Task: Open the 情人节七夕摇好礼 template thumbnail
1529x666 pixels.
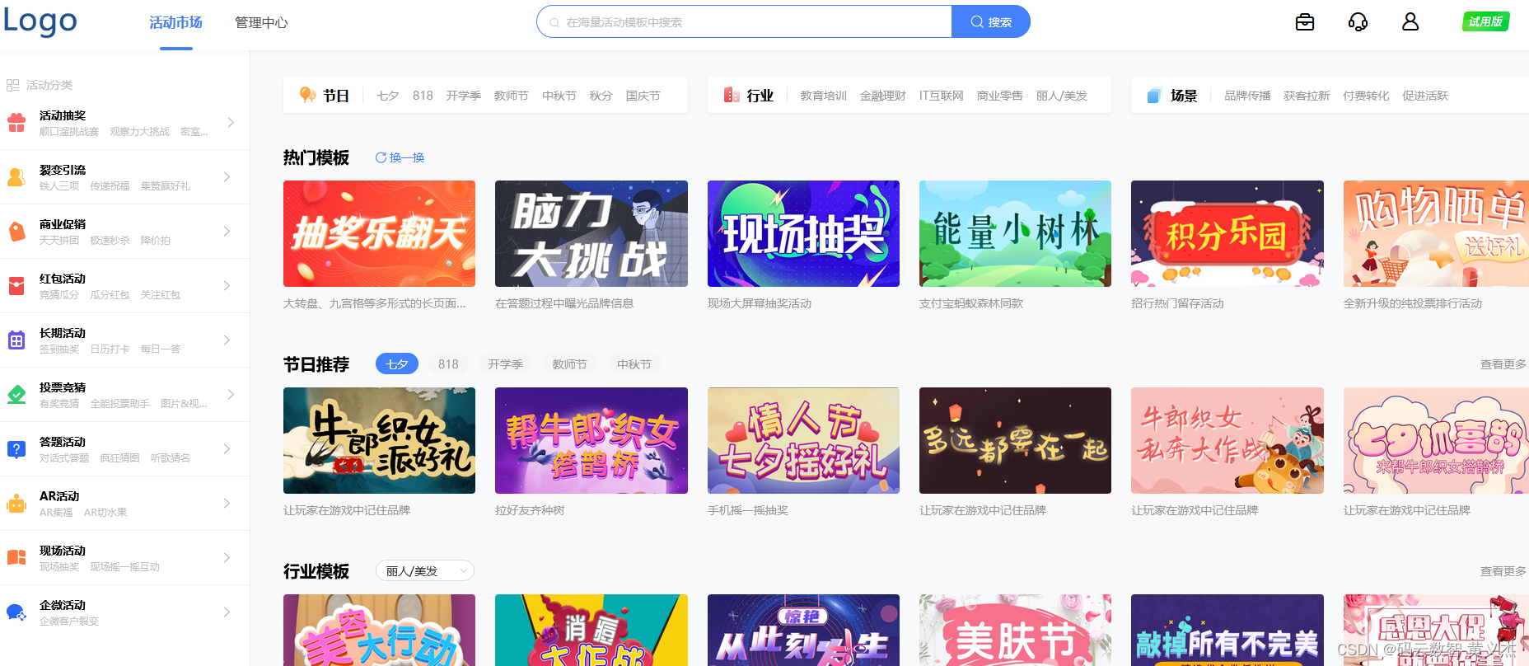Action: (803, 440)
